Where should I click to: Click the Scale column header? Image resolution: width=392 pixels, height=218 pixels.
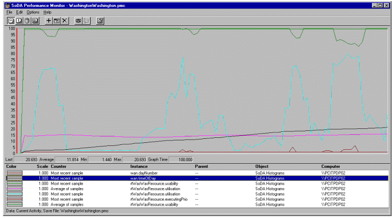pyautogui.click(x=42, y=166)
